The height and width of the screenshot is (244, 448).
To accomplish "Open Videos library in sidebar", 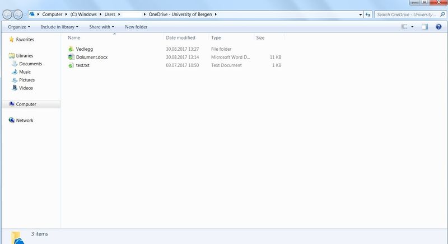I will coord(26,88).
